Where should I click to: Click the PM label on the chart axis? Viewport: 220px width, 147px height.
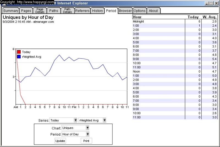(74, 107)
